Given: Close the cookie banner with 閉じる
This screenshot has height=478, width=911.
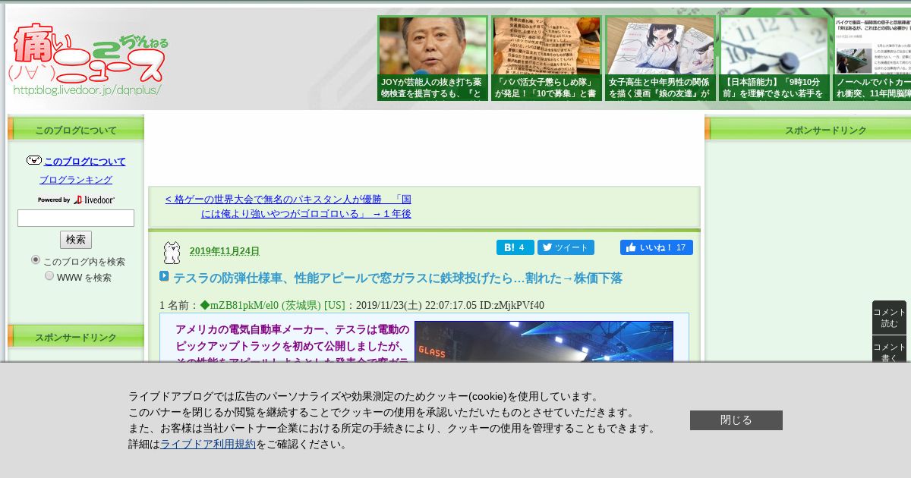Looking at the screenshot, I should (736, 420).
